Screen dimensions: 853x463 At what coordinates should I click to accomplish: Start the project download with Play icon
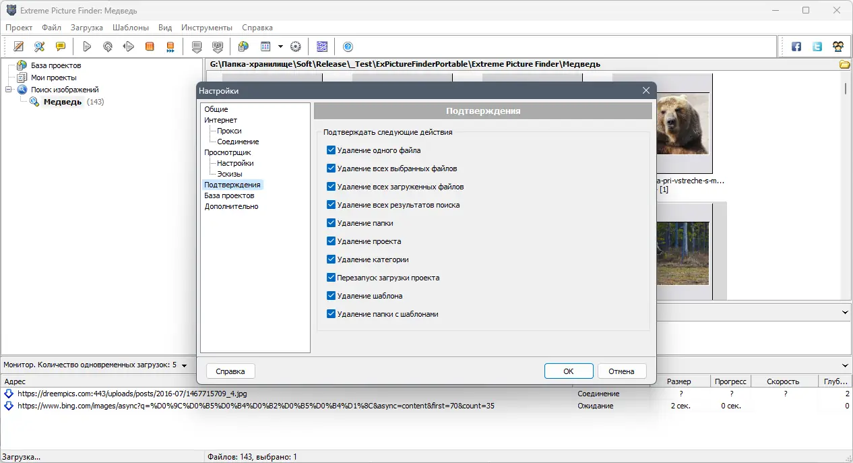[x=86, y=47]
